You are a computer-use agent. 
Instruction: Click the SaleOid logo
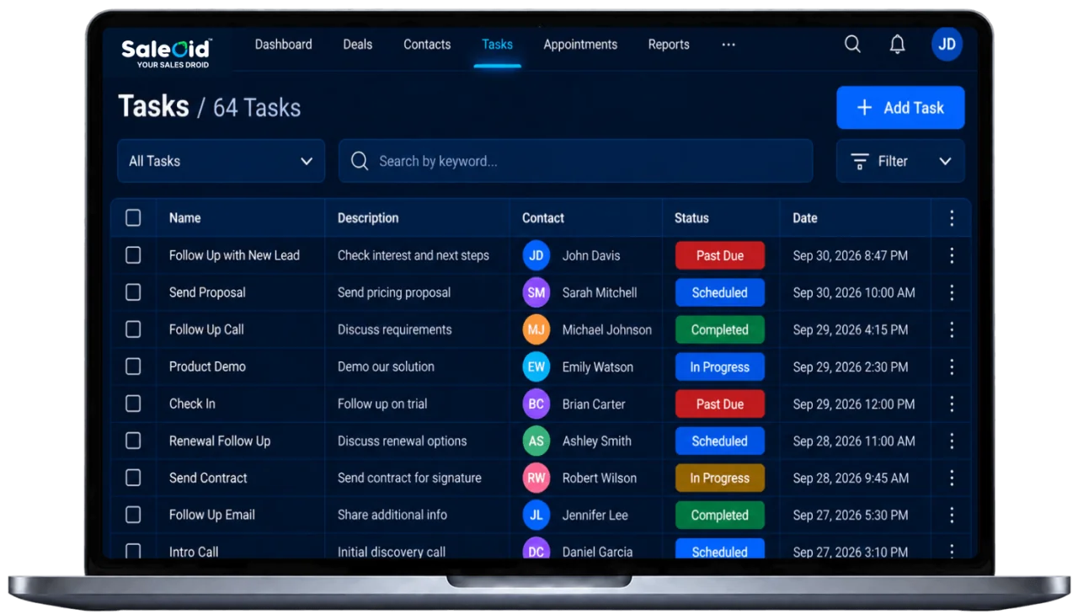click(x=167, y=52)
